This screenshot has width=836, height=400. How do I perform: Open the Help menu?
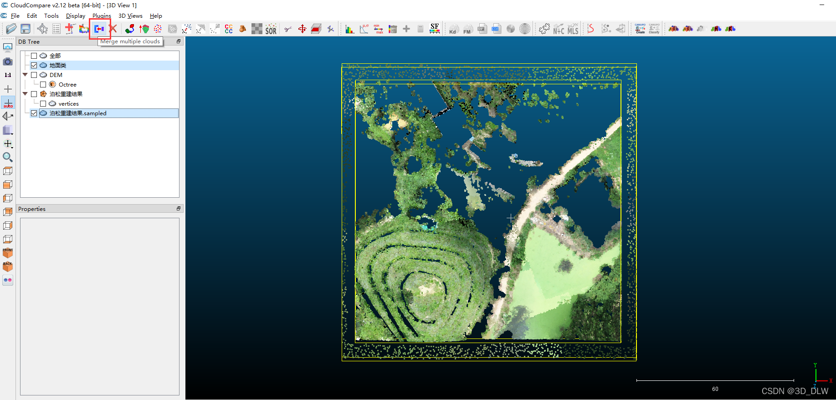tap(156, 15)
